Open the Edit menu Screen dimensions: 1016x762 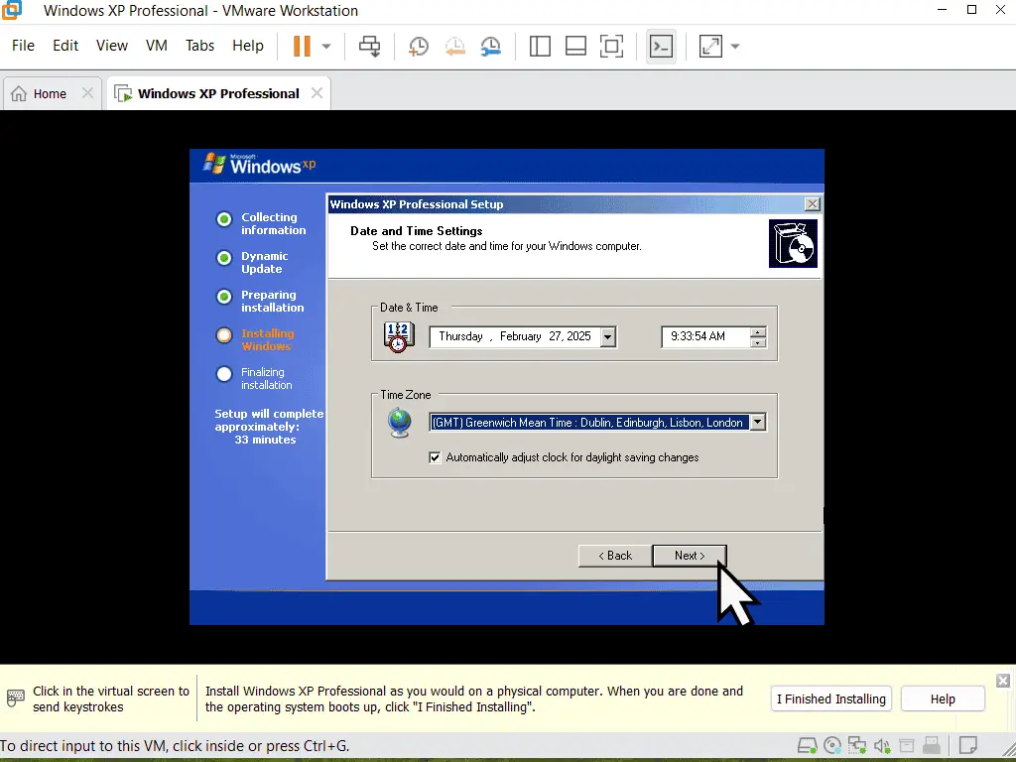(x=65, y=46)
